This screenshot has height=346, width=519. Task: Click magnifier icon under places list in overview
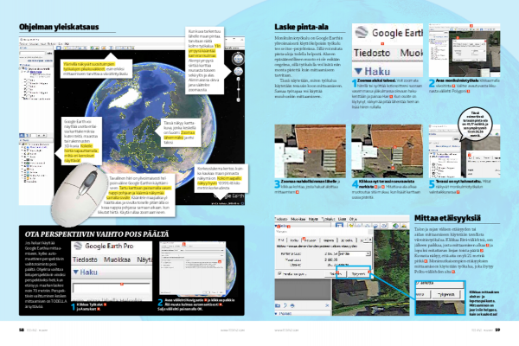tap(22, 136)
